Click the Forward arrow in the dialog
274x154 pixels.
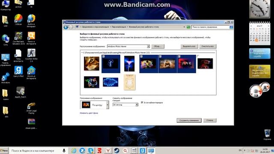point(71,27)
